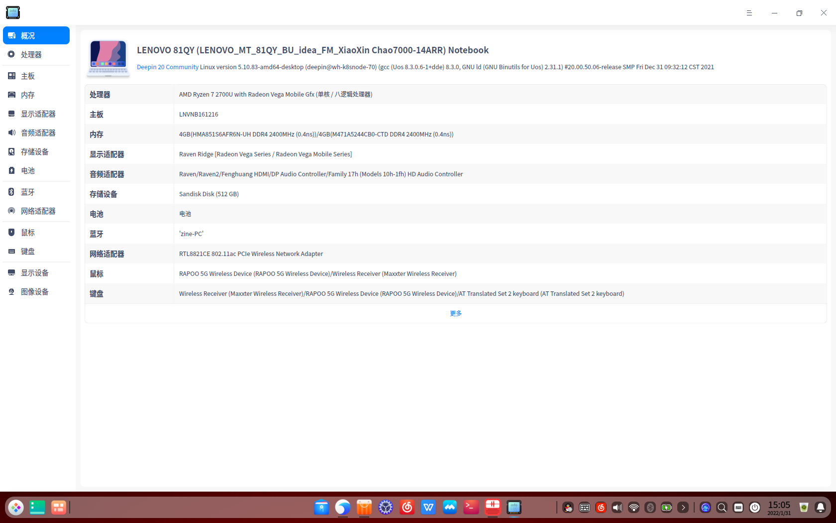Viewport: 836px width, 523px height.
Task: Select 存储设备 storage devices in sidebar
Action: tap(36, 151)
